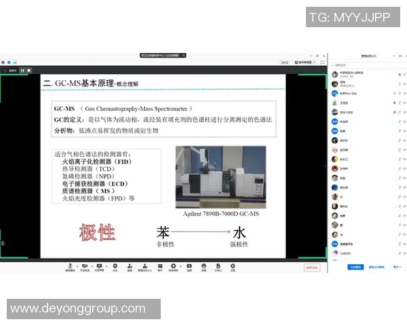Screen dimensions: 407x326
Task: Collapse the side panel arrow beside video
Action: (x=325, y=166)
